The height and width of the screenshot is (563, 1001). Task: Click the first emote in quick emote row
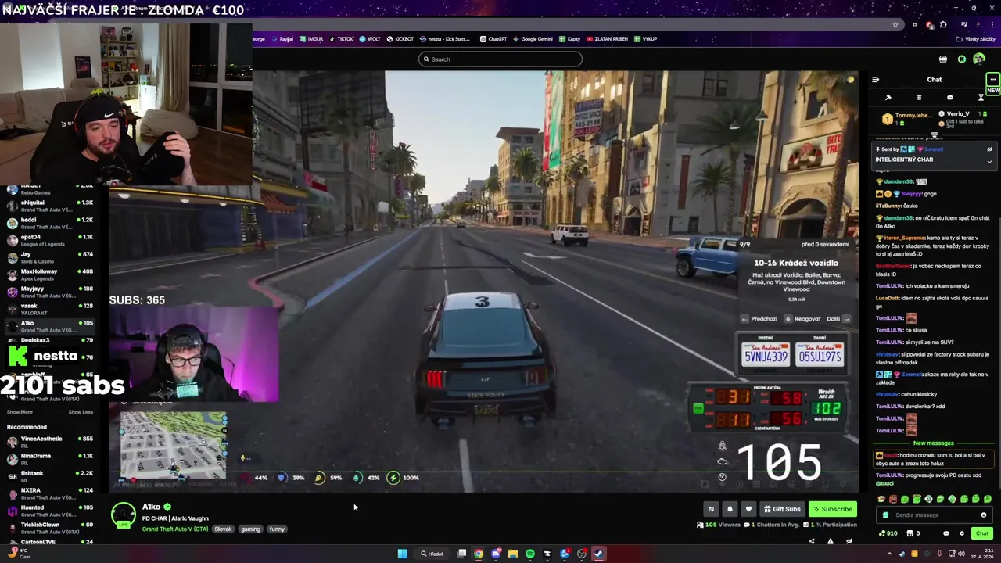pos(881,499)
